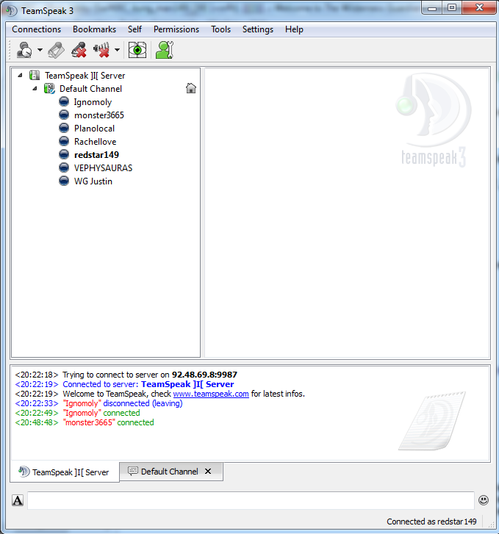Select user Rachellove in channel list
The height and width of the screenshot is (534, 499).
point(95,142)
